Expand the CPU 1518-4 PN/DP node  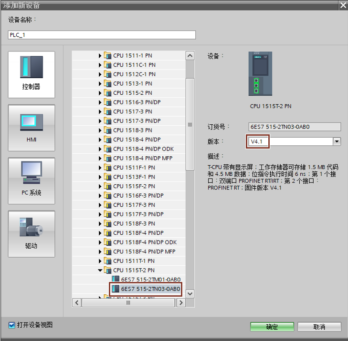point(100,140)
